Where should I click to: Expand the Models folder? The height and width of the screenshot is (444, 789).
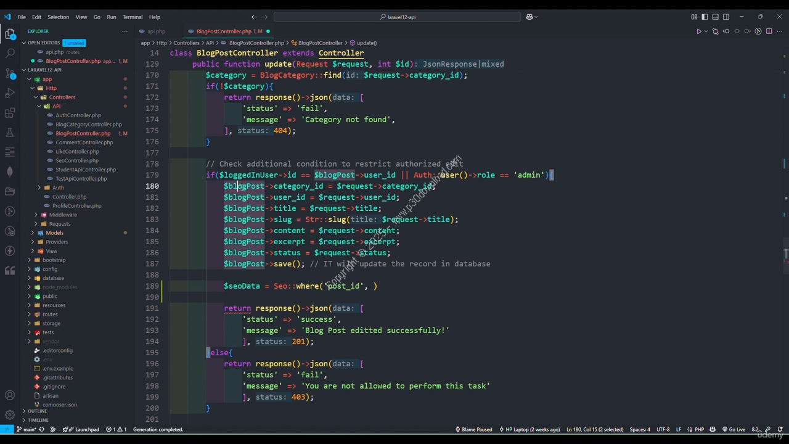54,232
